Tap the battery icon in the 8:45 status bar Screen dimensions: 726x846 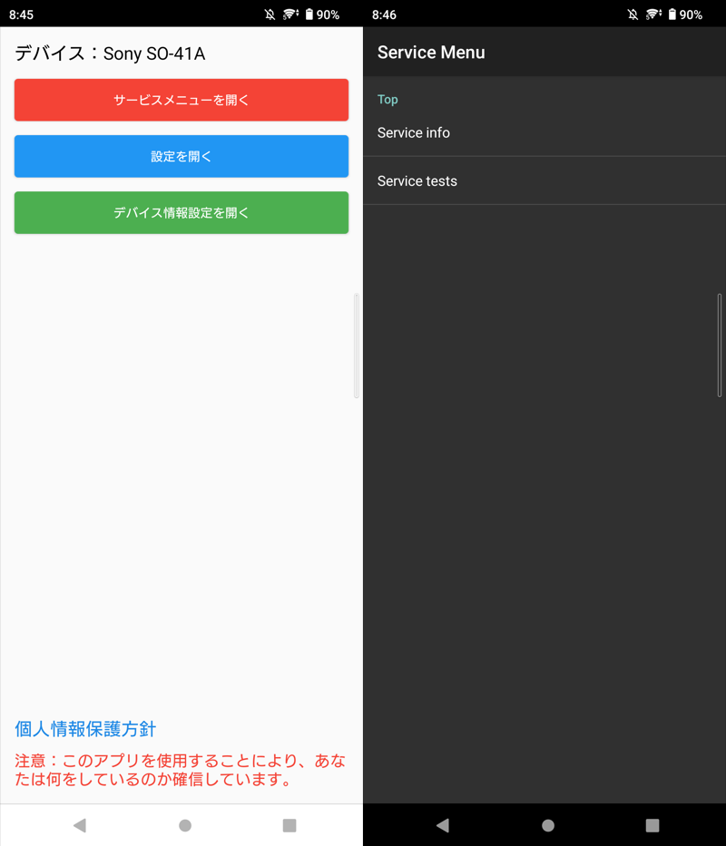(x=309, y=15)
